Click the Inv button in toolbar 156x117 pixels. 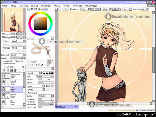[x=125, y=9]
